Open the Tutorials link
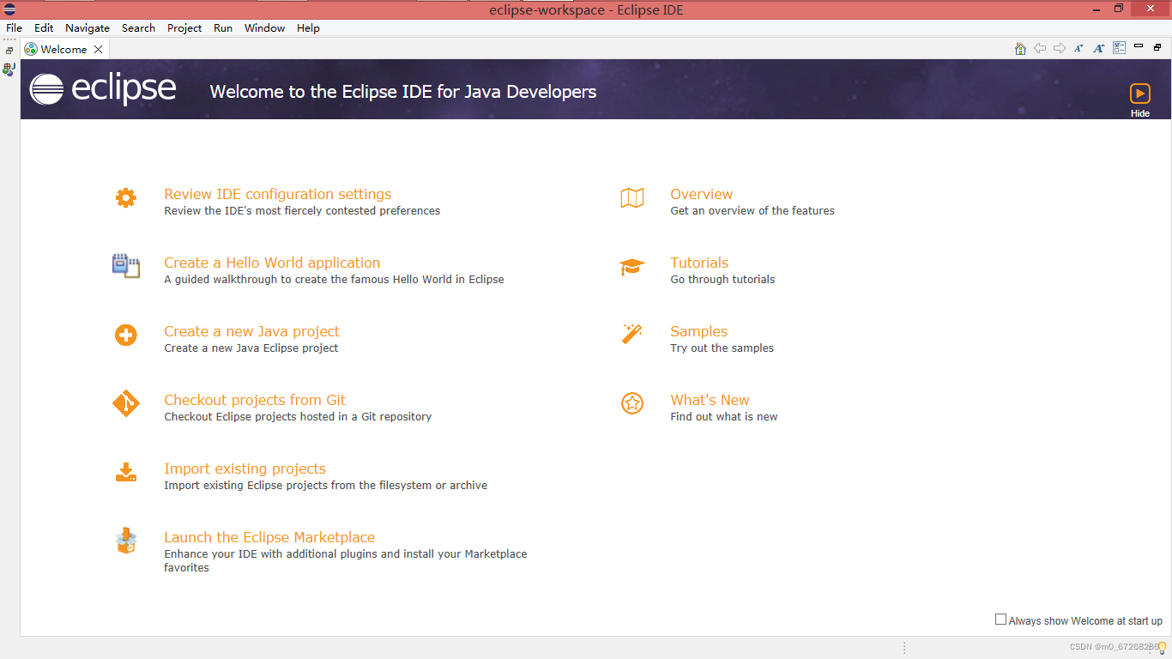Image resolution: width=1172 pixels, height=659 pixels. coord(699,263)
